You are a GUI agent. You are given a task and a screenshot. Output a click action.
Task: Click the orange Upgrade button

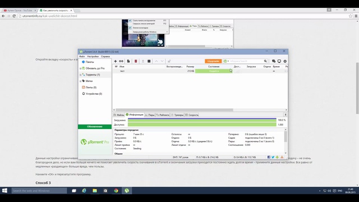[213, 61]
